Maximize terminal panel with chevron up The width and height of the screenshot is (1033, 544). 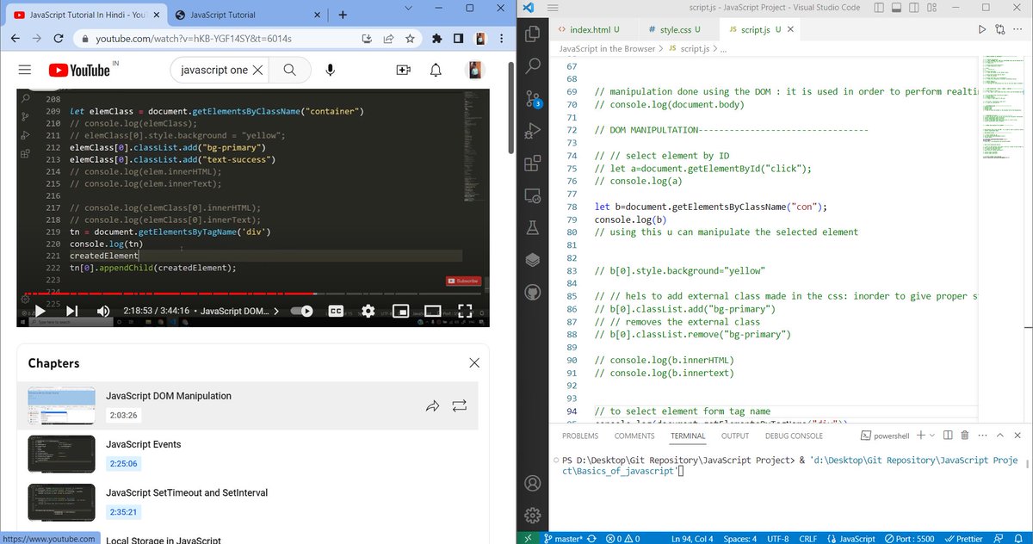[x=999, y=436]
